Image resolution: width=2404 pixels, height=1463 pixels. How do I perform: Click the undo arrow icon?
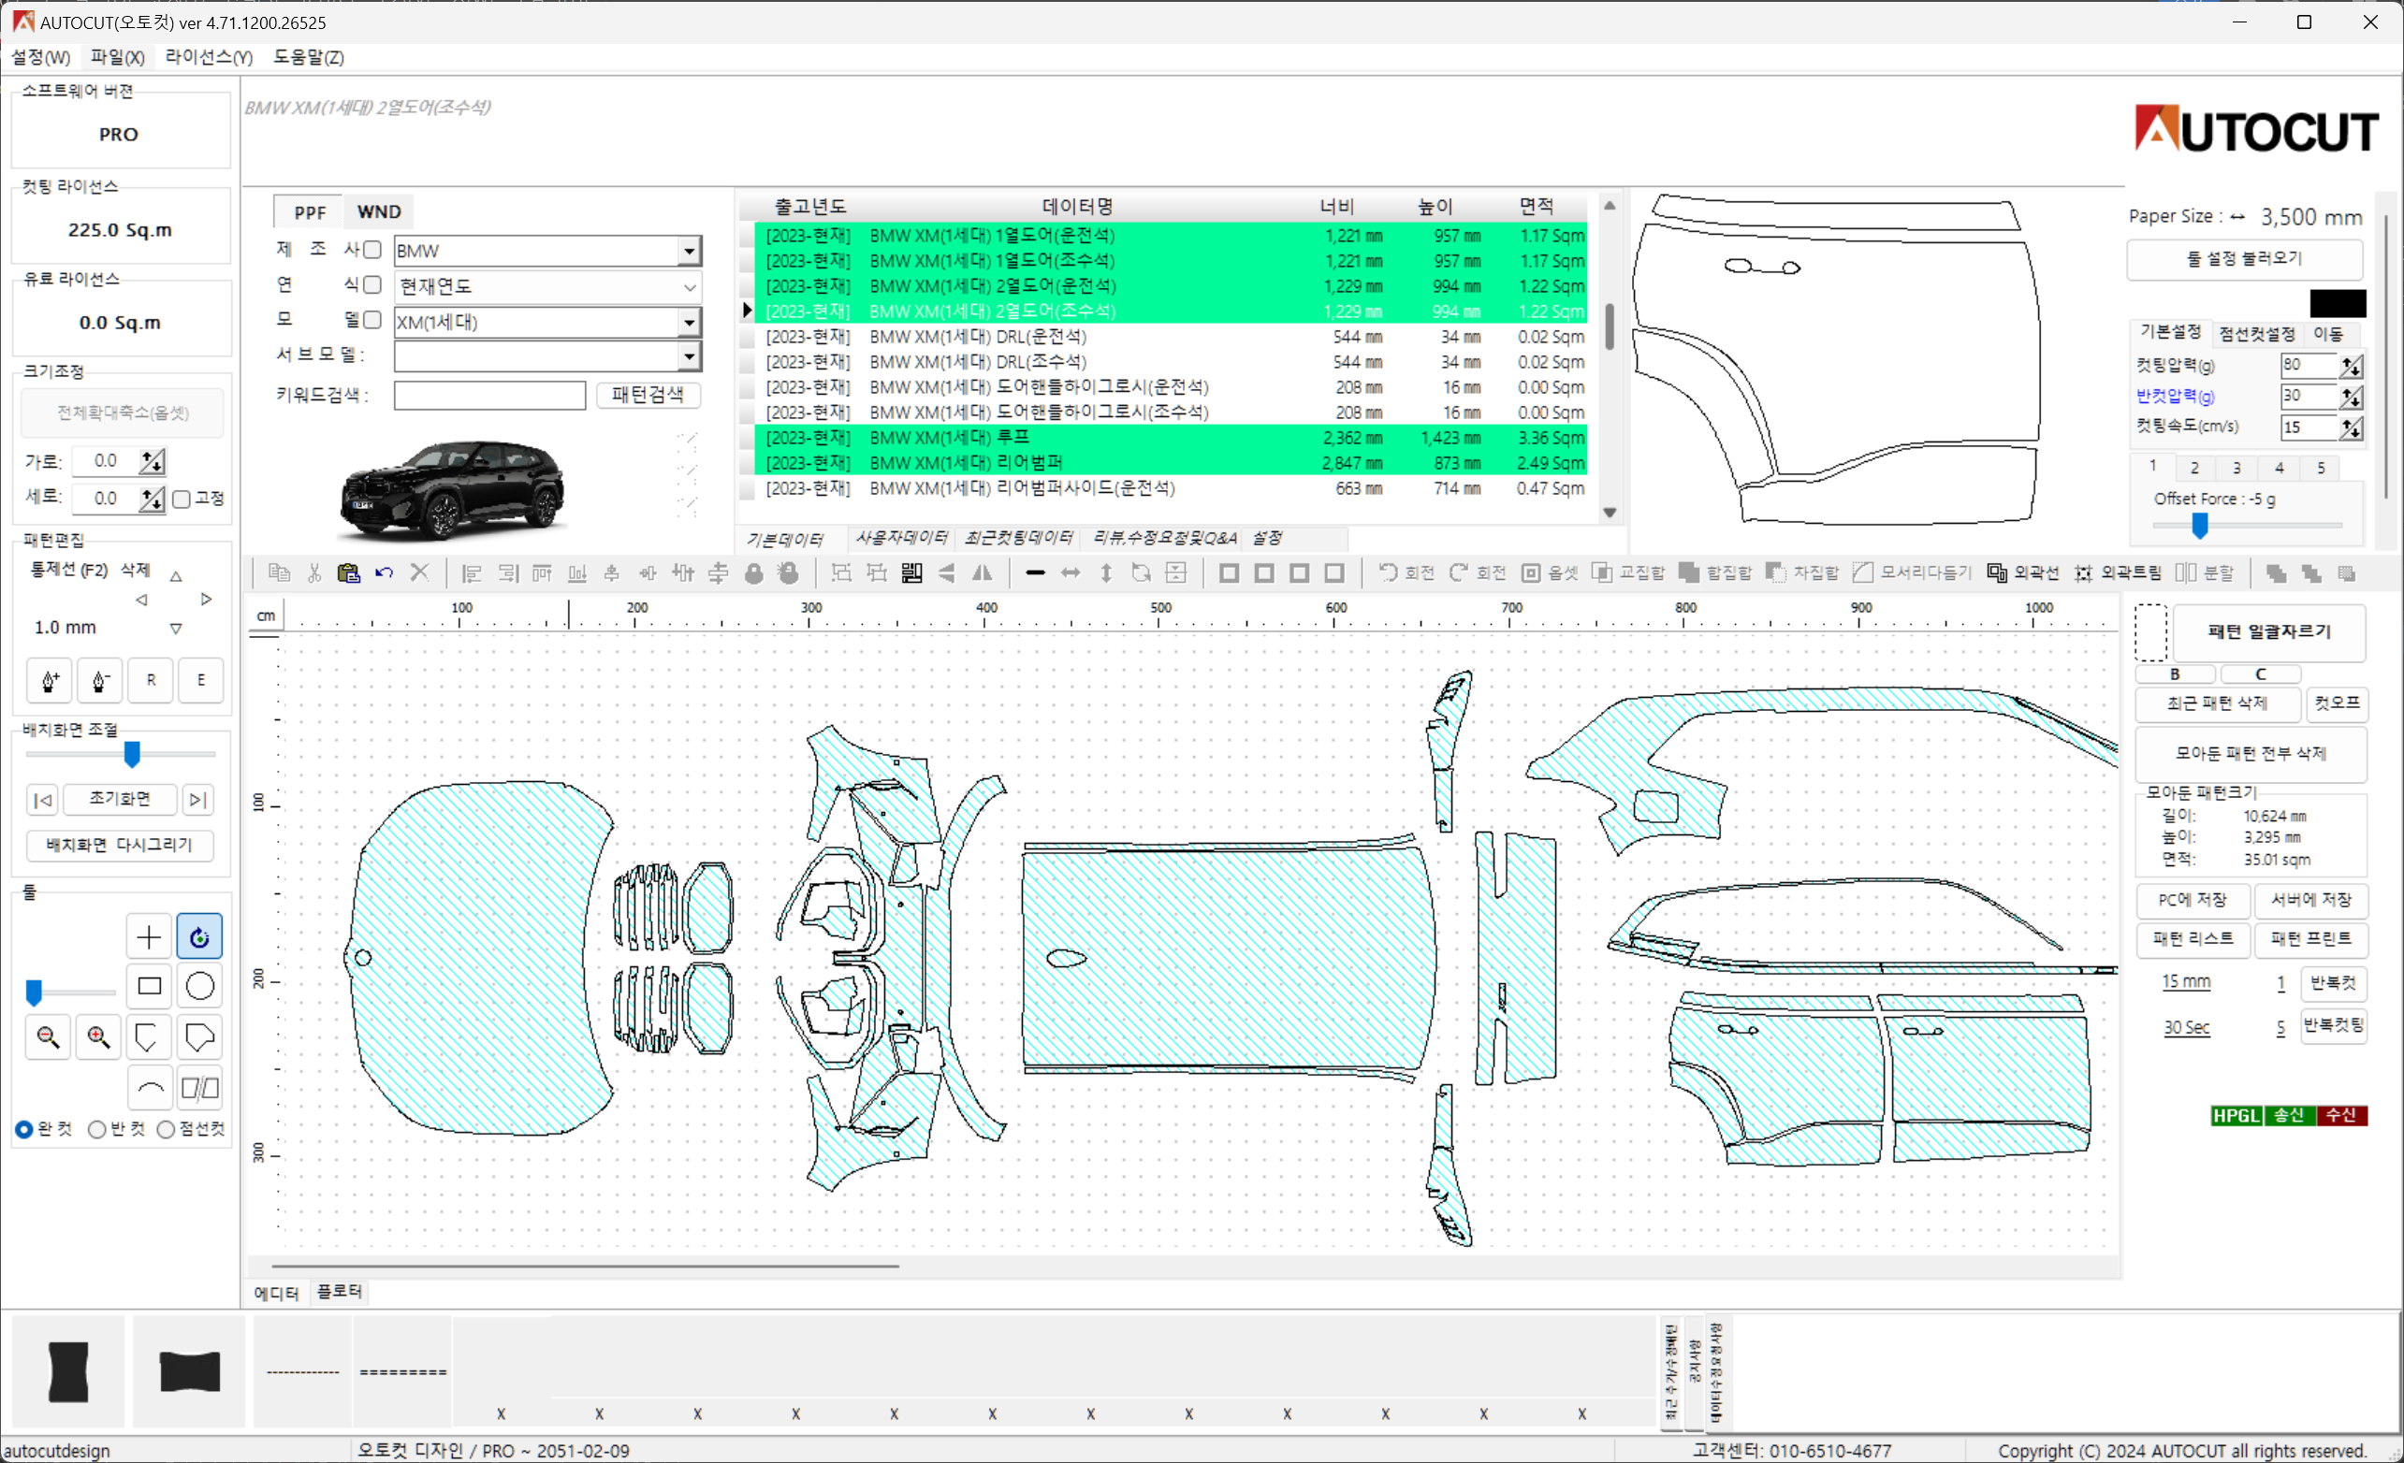(x=384, y=573)
